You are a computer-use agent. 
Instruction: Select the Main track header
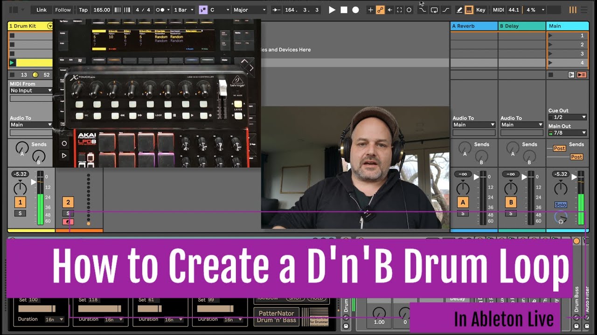point(568,26)
